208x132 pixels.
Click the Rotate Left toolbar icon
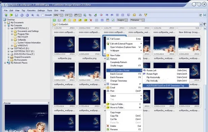tap(107, 15)
